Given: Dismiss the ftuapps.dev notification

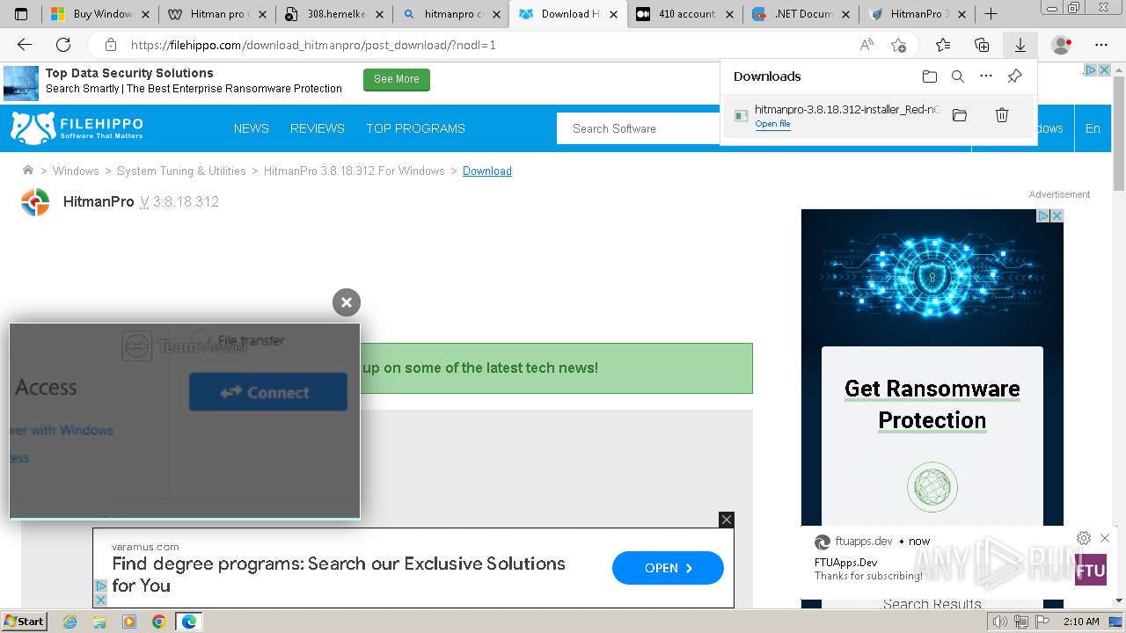Looking at the screenshot, I should [x=1105, y=538].
